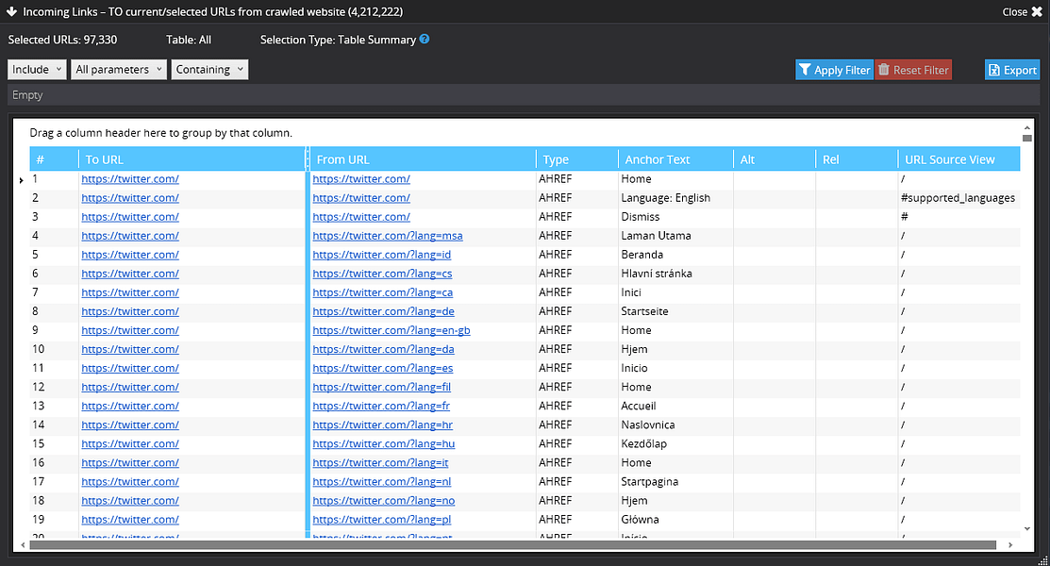The image size is (1050, 566).
Task: Click the Empty filter input field
Action: tap(524, 95)
